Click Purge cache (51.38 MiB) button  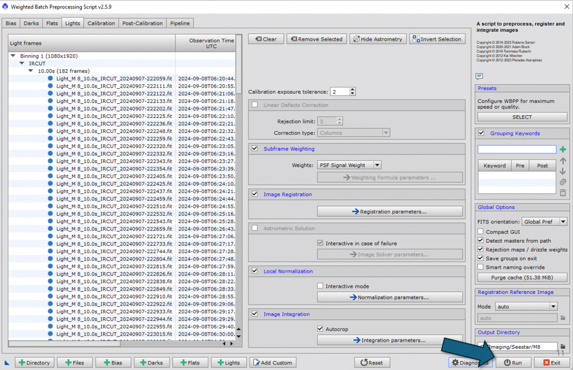[522, 278]
